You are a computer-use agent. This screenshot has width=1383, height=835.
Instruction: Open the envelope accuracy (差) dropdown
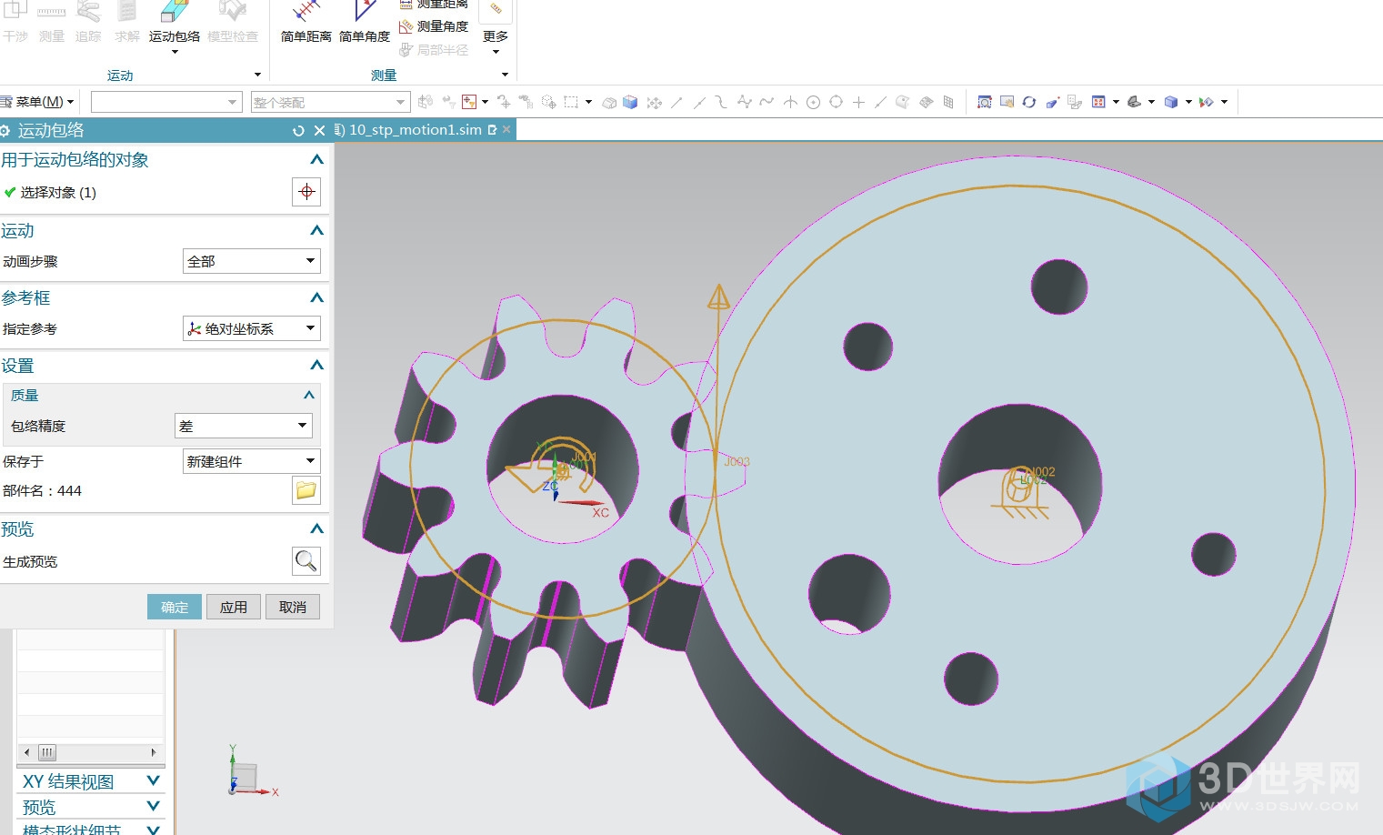(244, 426)
